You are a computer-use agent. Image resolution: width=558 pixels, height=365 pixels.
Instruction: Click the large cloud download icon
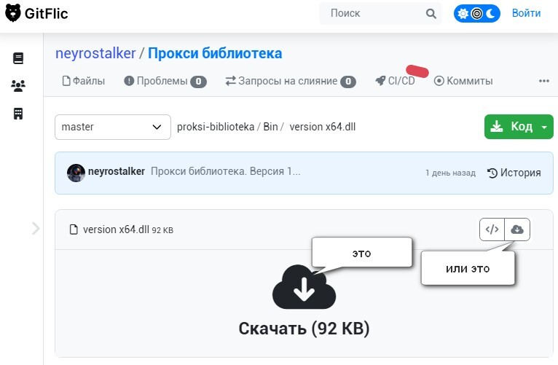click(x=304, y=287)
